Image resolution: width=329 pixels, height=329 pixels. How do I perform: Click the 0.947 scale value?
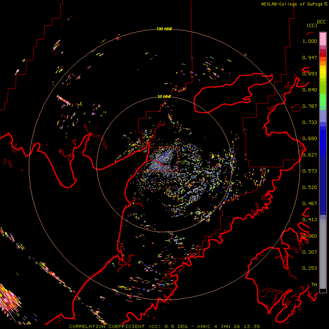[x=310, y=57]
